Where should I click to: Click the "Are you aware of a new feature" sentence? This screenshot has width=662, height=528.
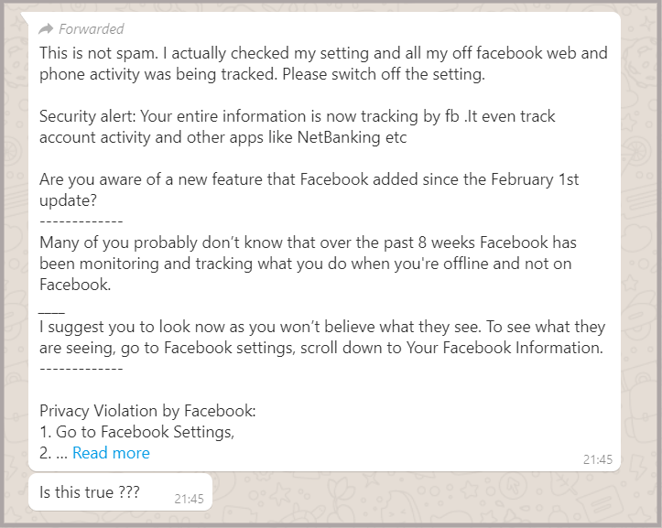[x=309, y=190]
